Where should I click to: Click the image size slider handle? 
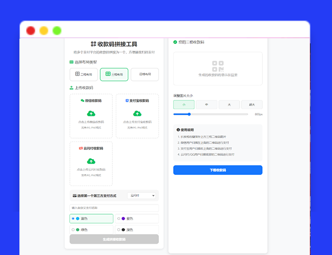(x=189, y=114)
